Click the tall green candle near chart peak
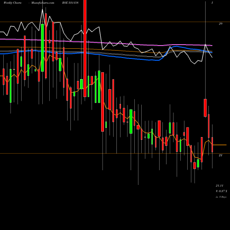This screenshot has width=230, height=230. (x=42, y=48)
